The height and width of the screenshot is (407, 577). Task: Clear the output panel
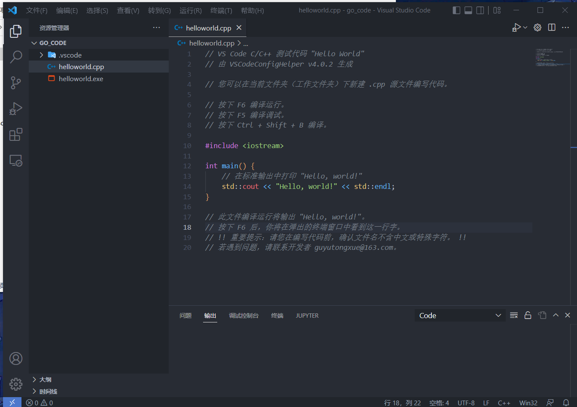[514, 315]
